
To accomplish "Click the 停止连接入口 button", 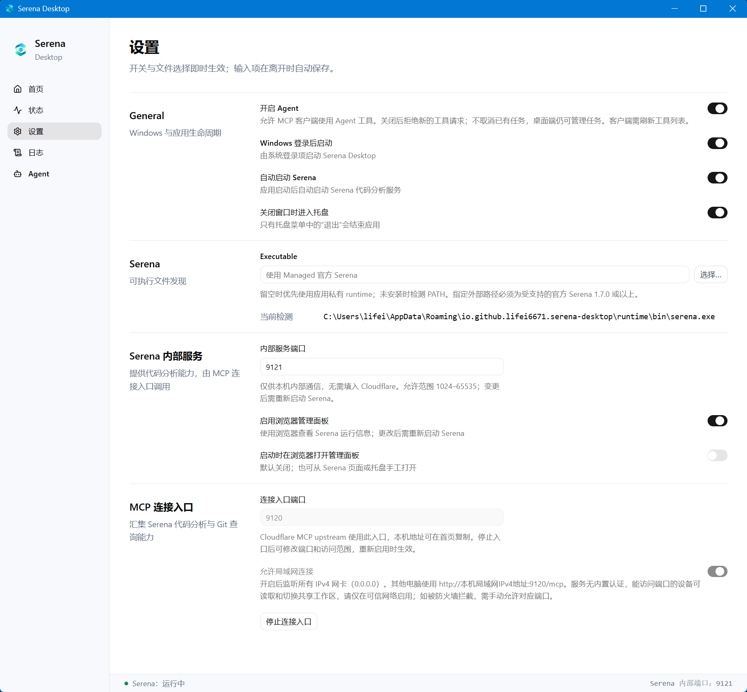I will point(288,621).
